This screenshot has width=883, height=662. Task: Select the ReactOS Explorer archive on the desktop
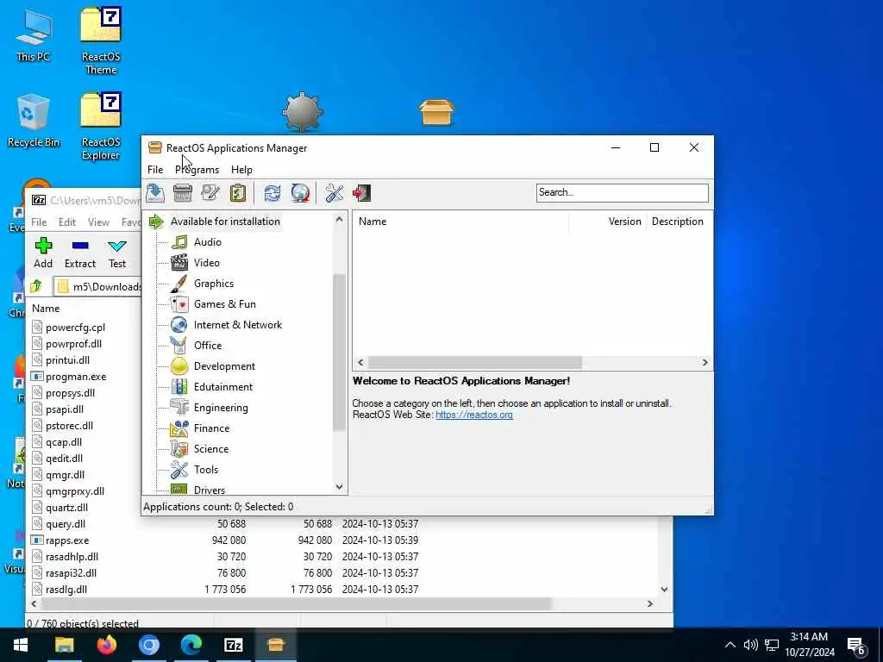(101, 126)
